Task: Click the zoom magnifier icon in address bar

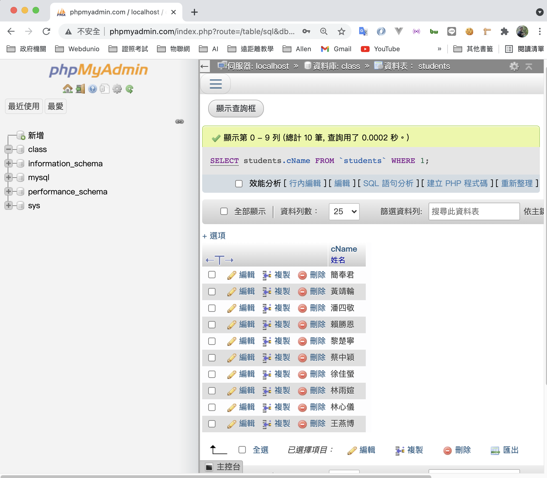Action: [324, 31]
